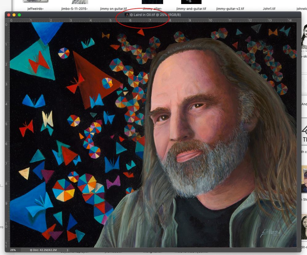Click the Doc: 42.2M/42.2M status info
This screenshot has width=307, height=255.
pyautogui.click(x=43, y=250)
